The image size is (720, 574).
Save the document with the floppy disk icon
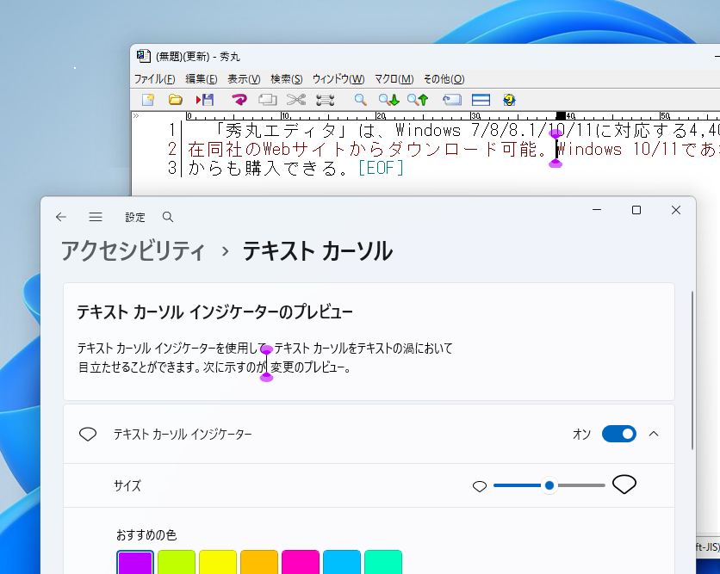click(205, 100)
